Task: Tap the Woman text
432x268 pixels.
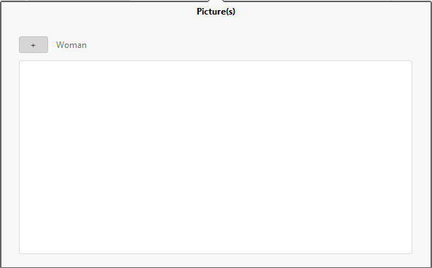Action: point(71,45)
